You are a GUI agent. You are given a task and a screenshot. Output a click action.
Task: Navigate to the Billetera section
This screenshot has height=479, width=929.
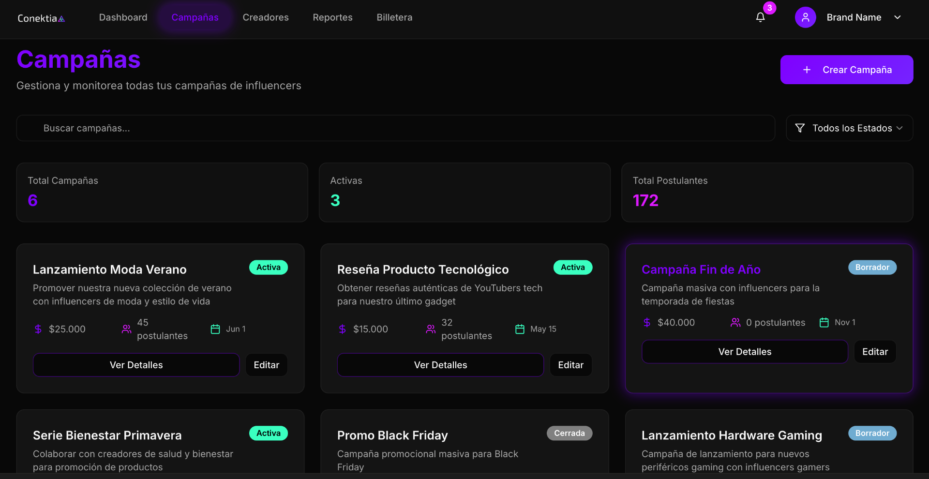click(394, 17)
